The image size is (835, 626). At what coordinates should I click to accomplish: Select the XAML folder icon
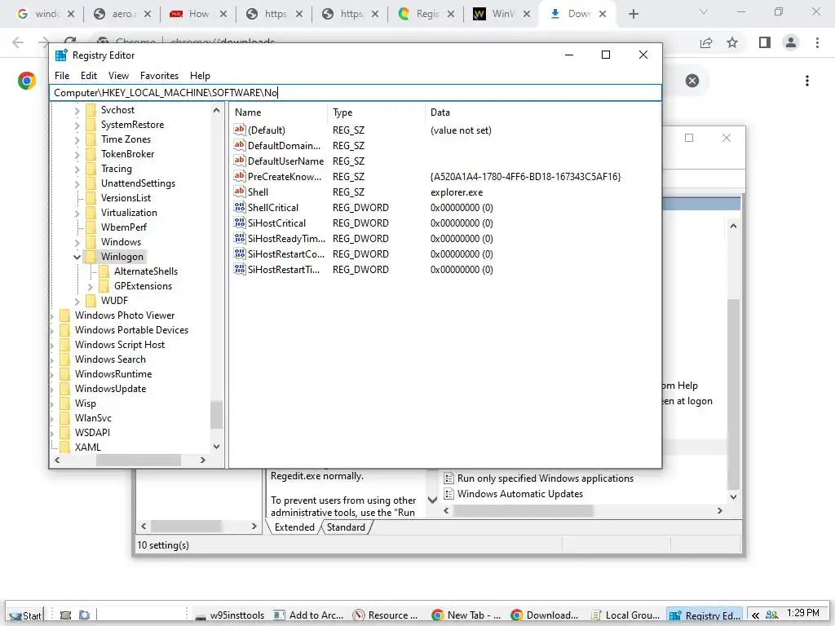[65, 447]
